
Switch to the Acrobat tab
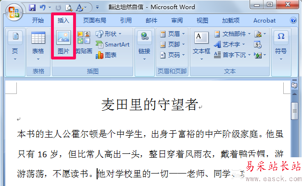click(x=264, y=20)
